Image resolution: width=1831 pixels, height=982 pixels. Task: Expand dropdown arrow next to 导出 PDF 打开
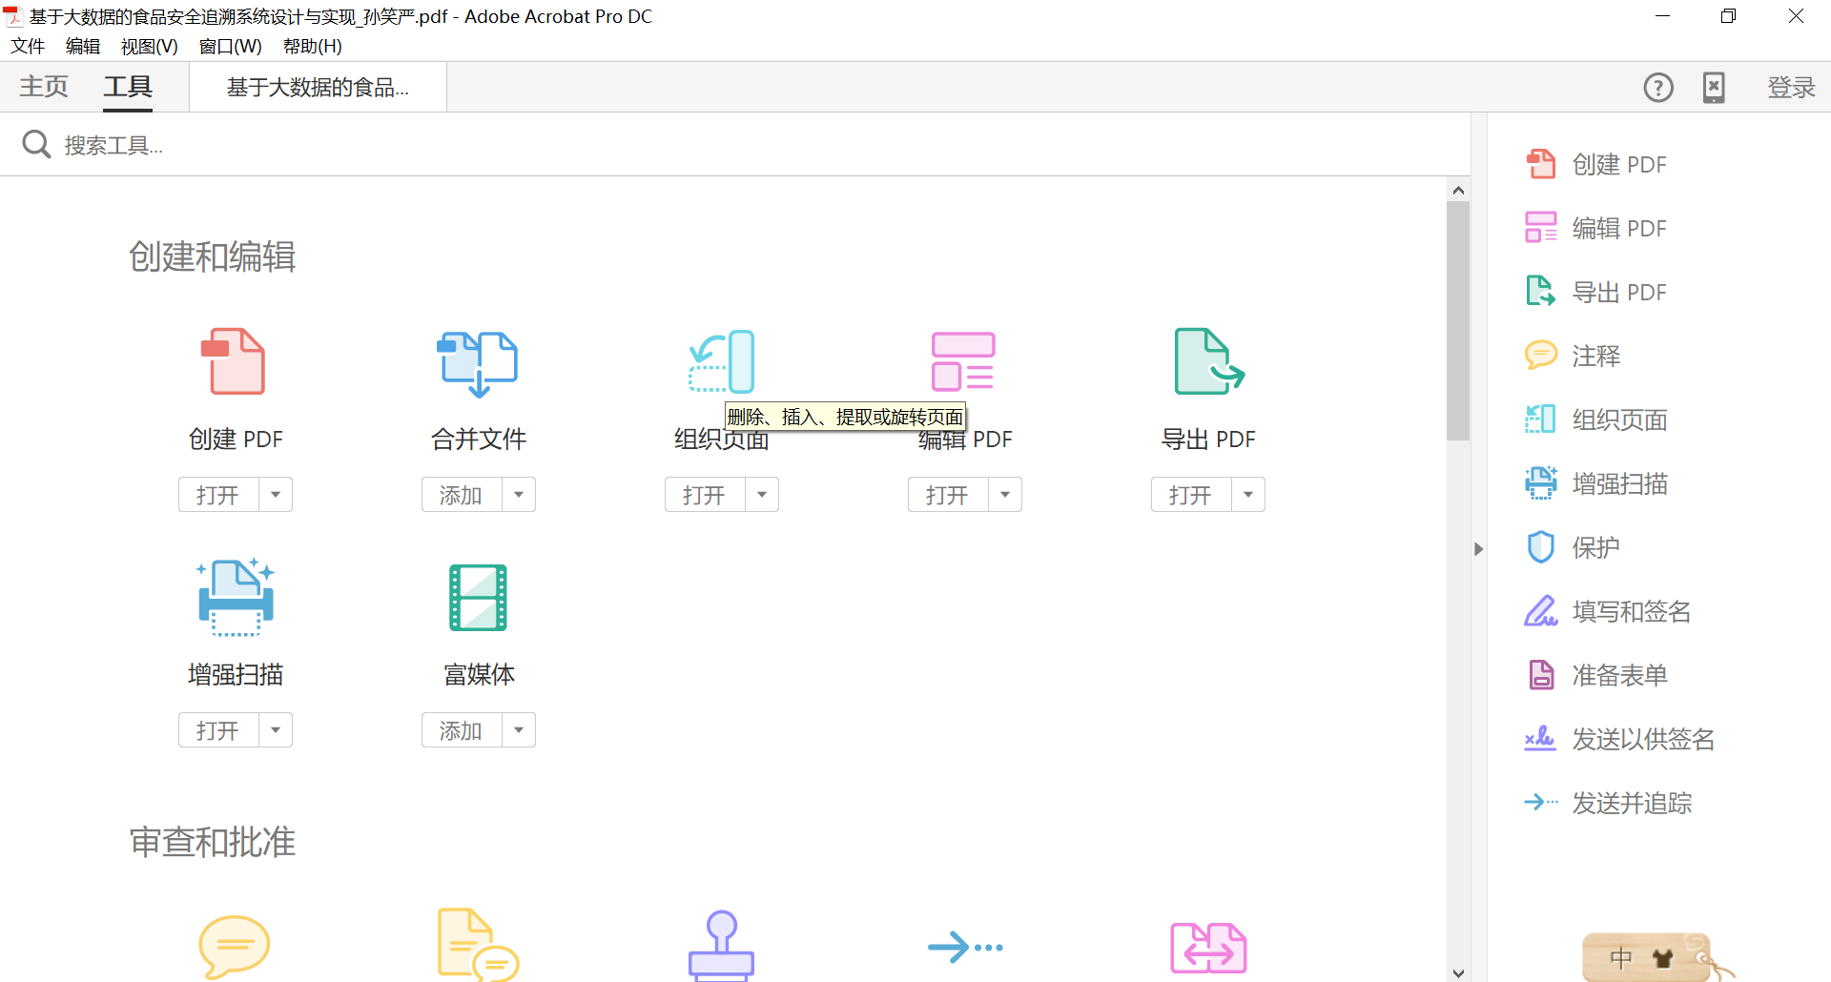pos(1248,495)
